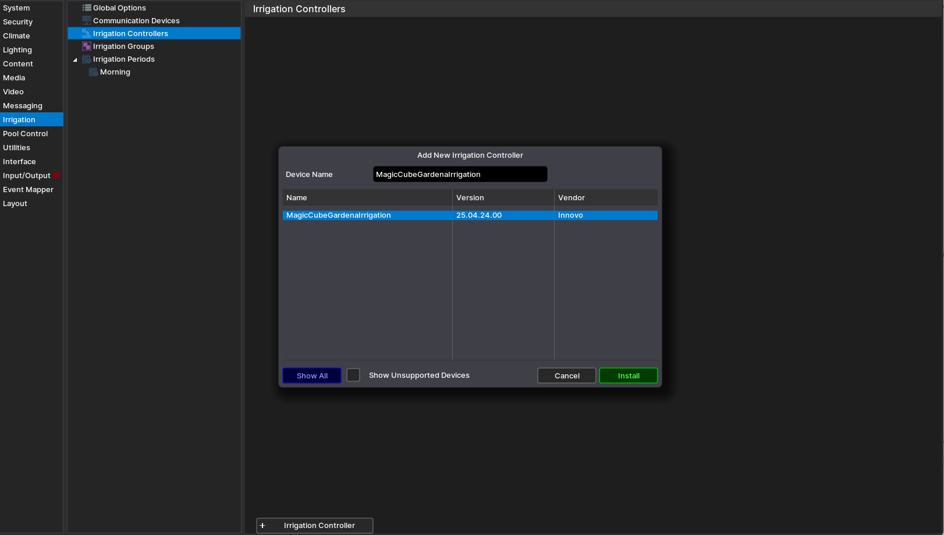Screen dimensions: 944x535
Task: Open the Utilities section
Action: pos(31,147)
